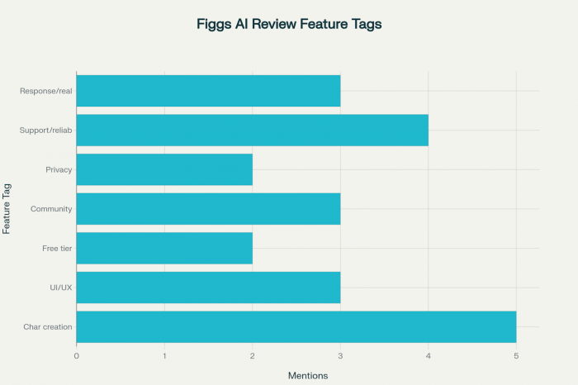Select the Char creation axis label
This screenshot has height=385, width=578.
tap(48, 326)
